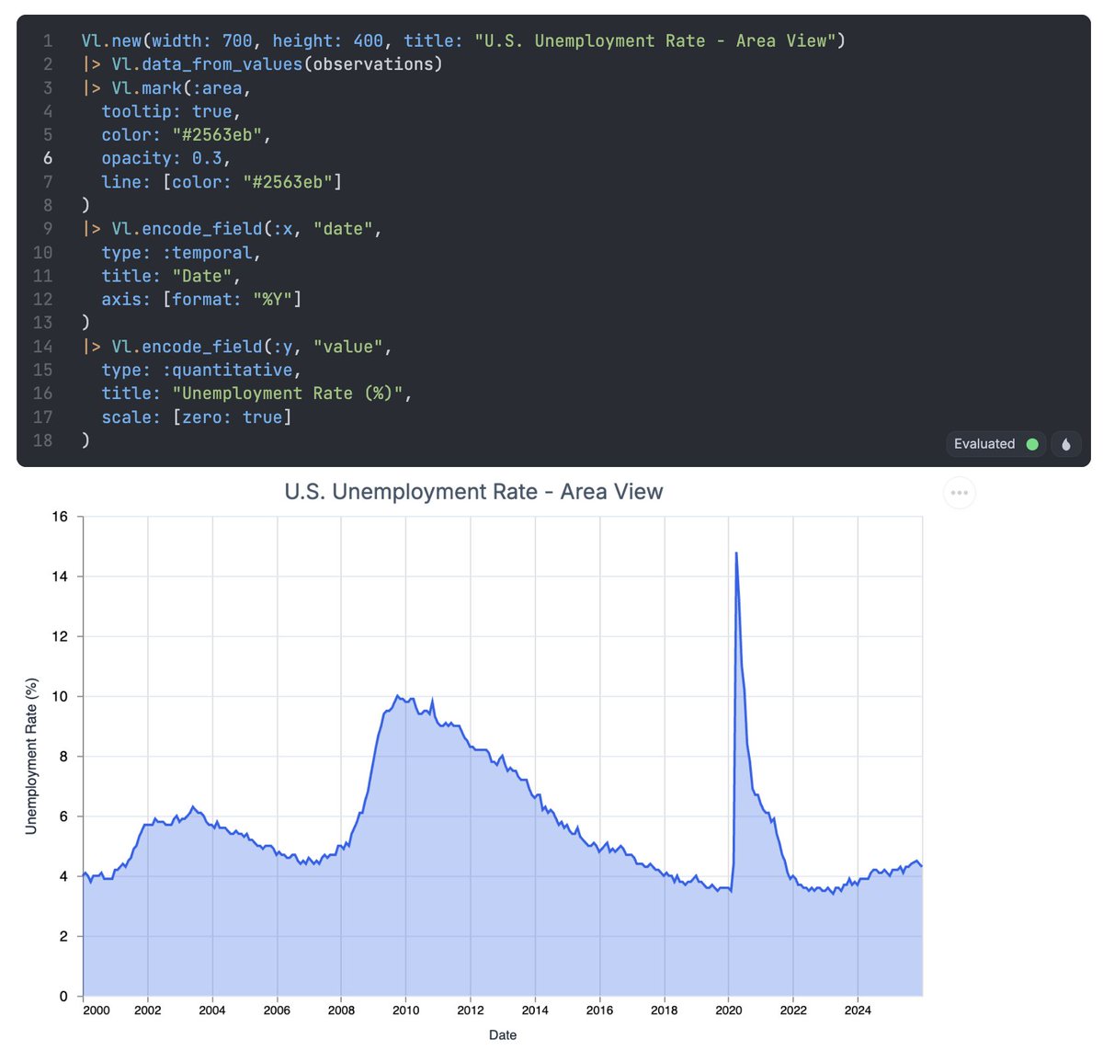Click the 2020 unemployment spike peak on chart
This screenshot has width=1103, height=1050.
click(x=736, y=554)
